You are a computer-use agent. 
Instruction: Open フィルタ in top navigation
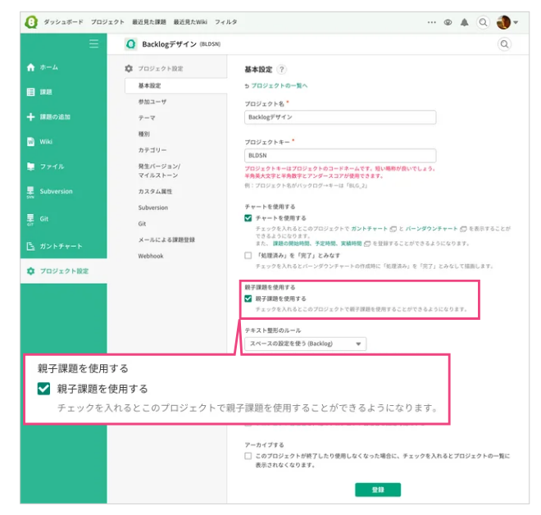pyautogui.click(x=226, y=22)
